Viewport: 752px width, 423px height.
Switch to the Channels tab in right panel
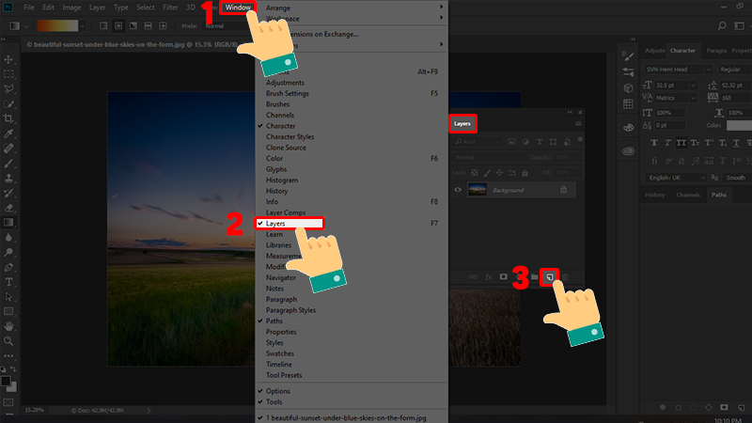tap(688, 195)
